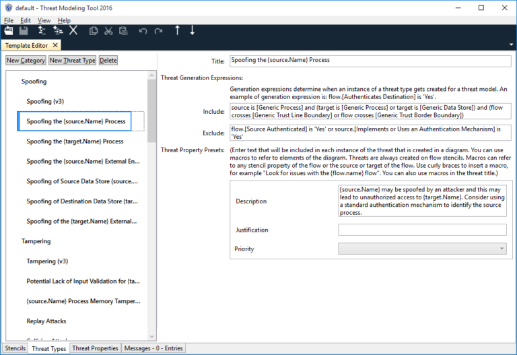Click the Undo arrow icon
517x355 pixels.
(143, 31)
